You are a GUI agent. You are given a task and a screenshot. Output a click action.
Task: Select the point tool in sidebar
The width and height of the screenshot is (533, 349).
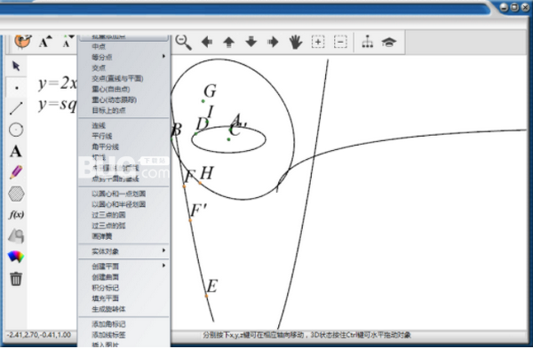tap(16, 88)
